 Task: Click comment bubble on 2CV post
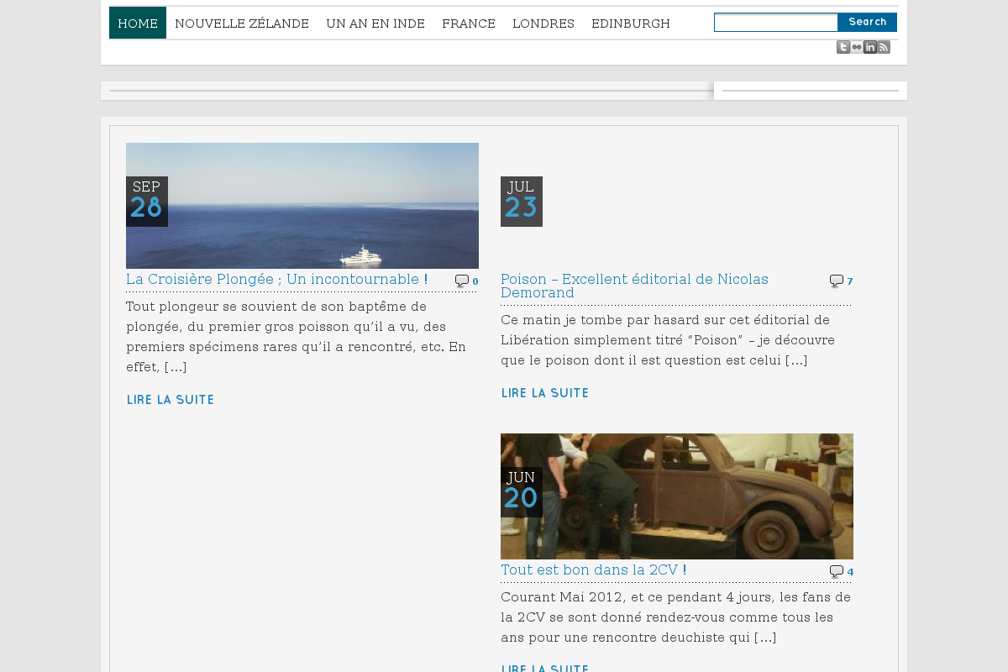[837, 572]
